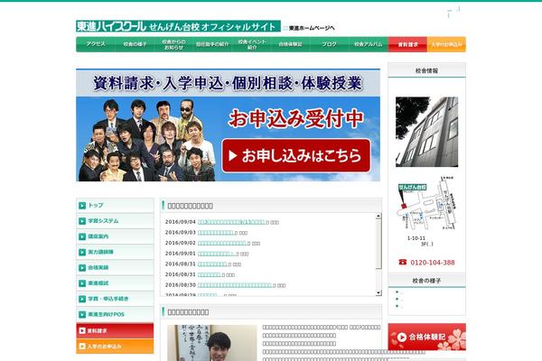Click the news list scrollbar up arrow
The width and height of the screenshot is (542, 361).
(x=378, y=216)
